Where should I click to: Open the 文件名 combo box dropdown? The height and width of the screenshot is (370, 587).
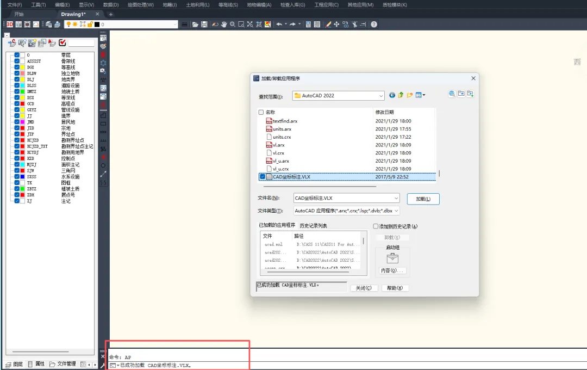[x=396, y=198]
